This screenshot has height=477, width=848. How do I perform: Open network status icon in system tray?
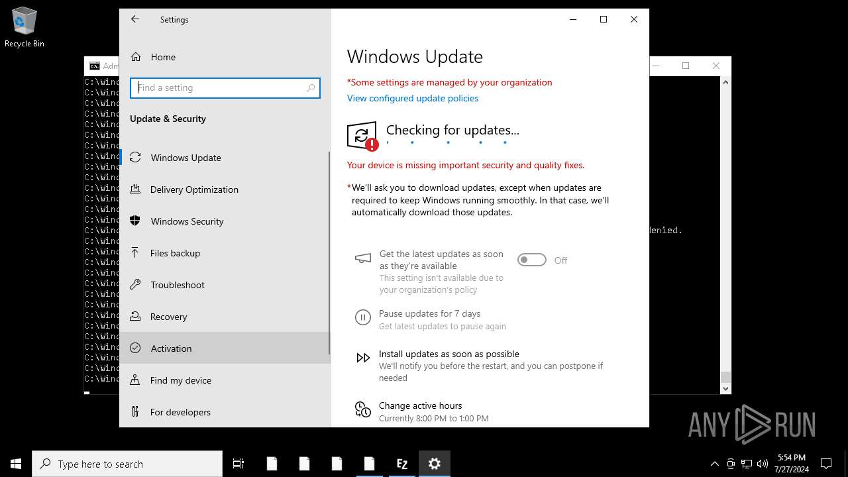(747, 464)
